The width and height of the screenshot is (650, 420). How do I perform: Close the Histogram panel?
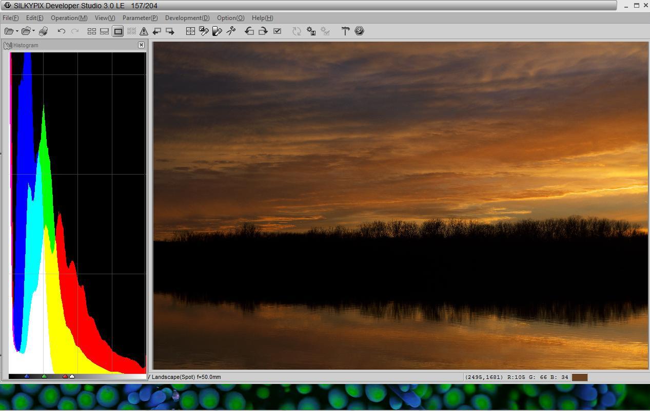(141, 45)
